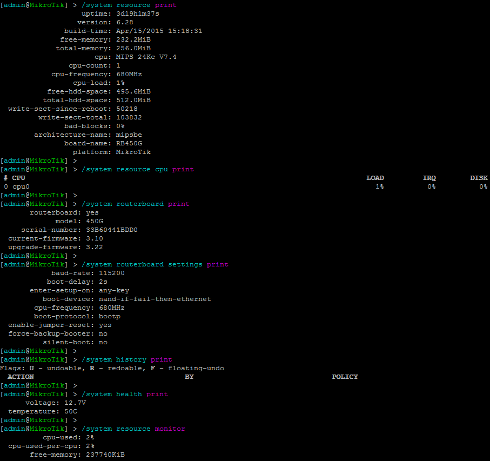Click the silent-boot label
This screenshot has height=461, width=490.
69,343
